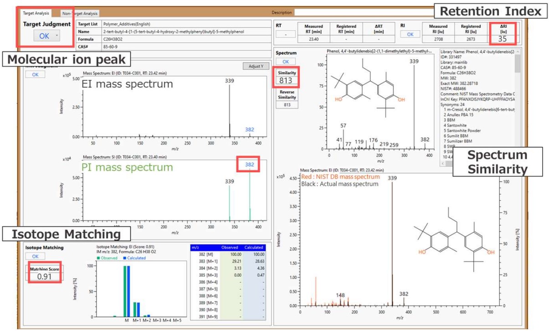Open the Non-Target Analysis tab

pyautogui.click(x=80, y=14)
